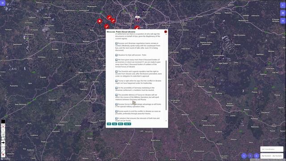Open the top-left sidebar menu button
286x161 pixels.
[x=3, y=3]
